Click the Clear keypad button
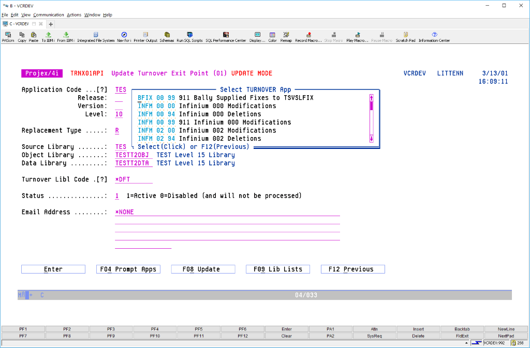This screenshot has height=348, width=530. pyautogui.click(x=287, y=336)
